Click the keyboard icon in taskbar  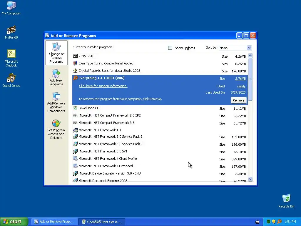tap(257, 222)
